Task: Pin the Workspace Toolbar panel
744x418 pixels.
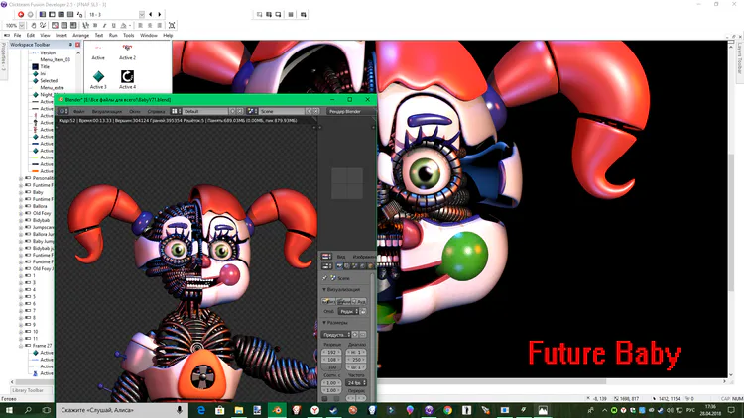Action: 70,45
